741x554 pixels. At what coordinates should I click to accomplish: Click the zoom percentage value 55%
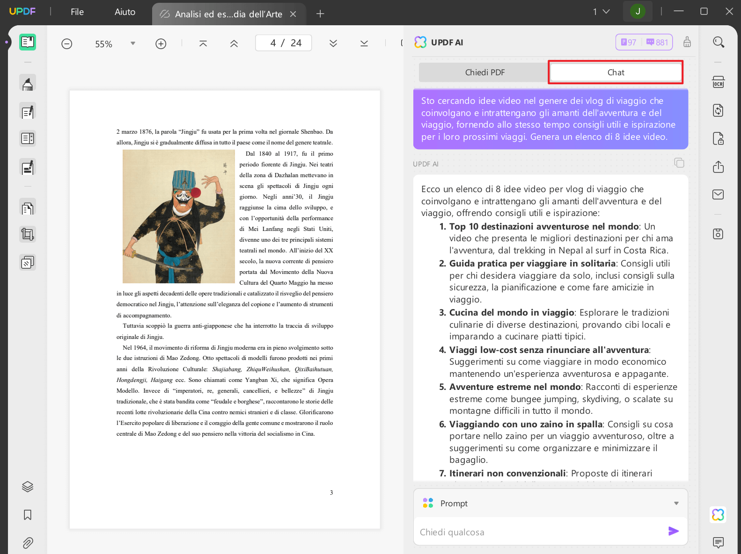coord(103,44)
